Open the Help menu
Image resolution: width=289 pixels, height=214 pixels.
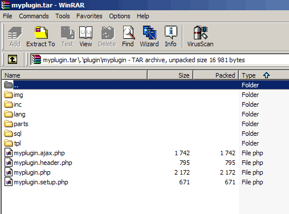[143, 16]
